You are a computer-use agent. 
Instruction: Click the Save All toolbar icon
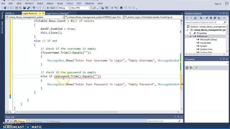[28, 8]
